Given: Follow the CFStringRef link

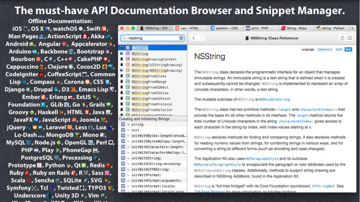Looking at the screenshot, I should click(323, 186).
